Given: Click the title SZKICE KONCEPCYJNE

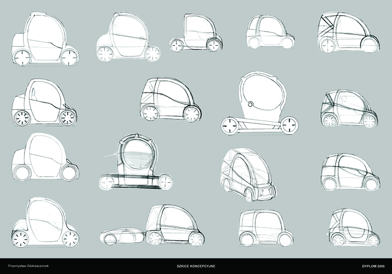Looking at the screenshot, I should click(196, 266).
